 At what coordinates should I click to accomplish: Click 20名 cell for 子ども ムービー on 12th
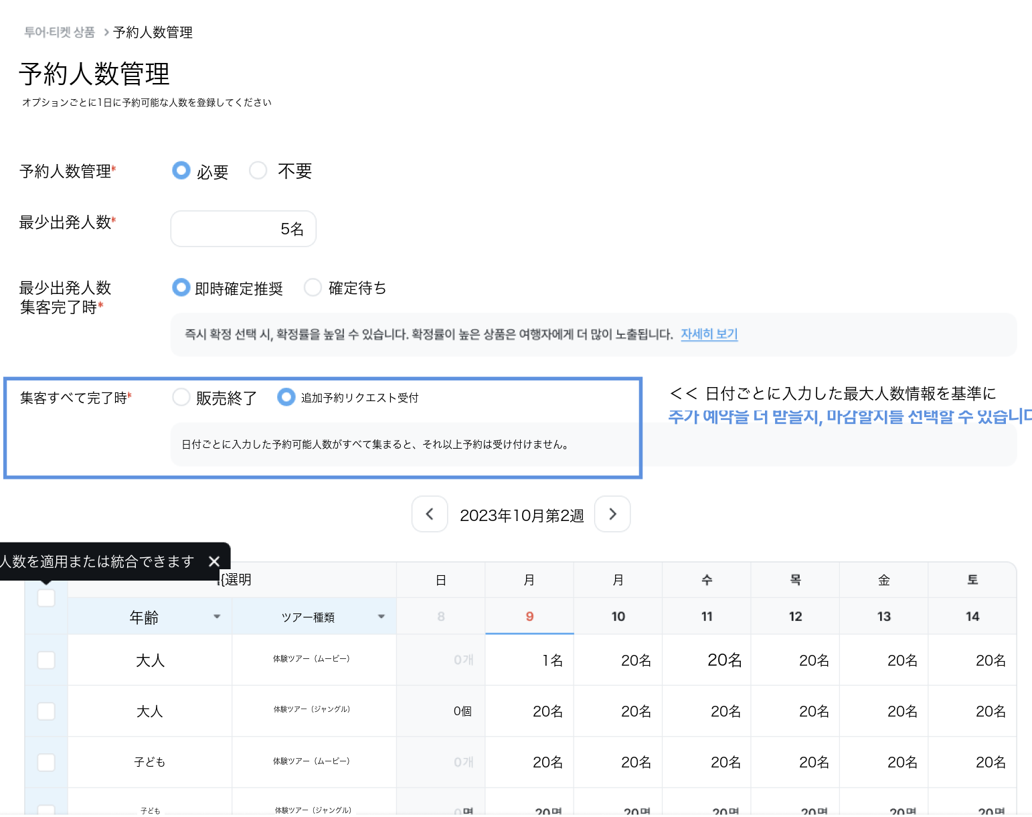click(x=795, y=762)
